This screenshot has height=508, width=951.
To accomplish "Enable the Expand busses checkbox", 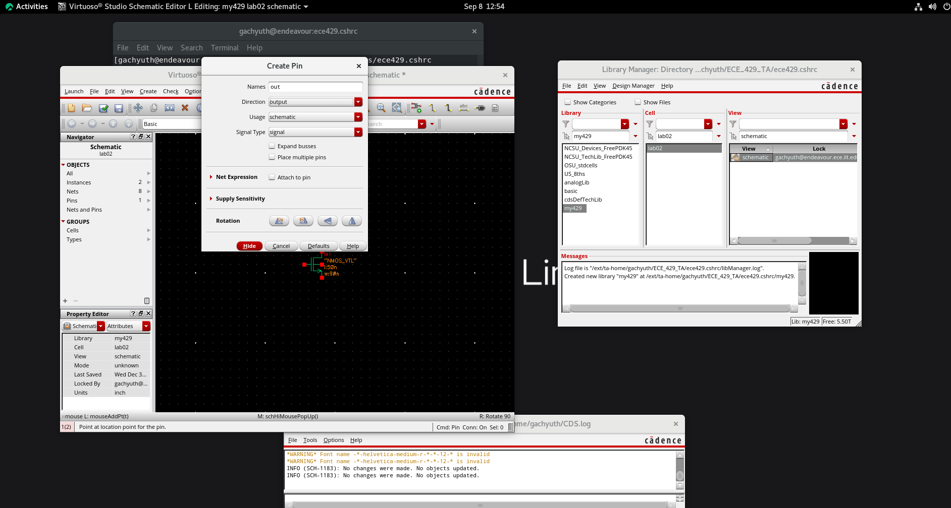I will coord(272,146).
